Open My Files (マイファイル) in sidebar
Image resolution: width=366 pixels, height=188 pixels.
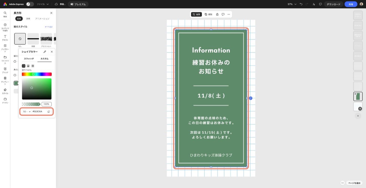pyautogui.click(x=5, y=60)
